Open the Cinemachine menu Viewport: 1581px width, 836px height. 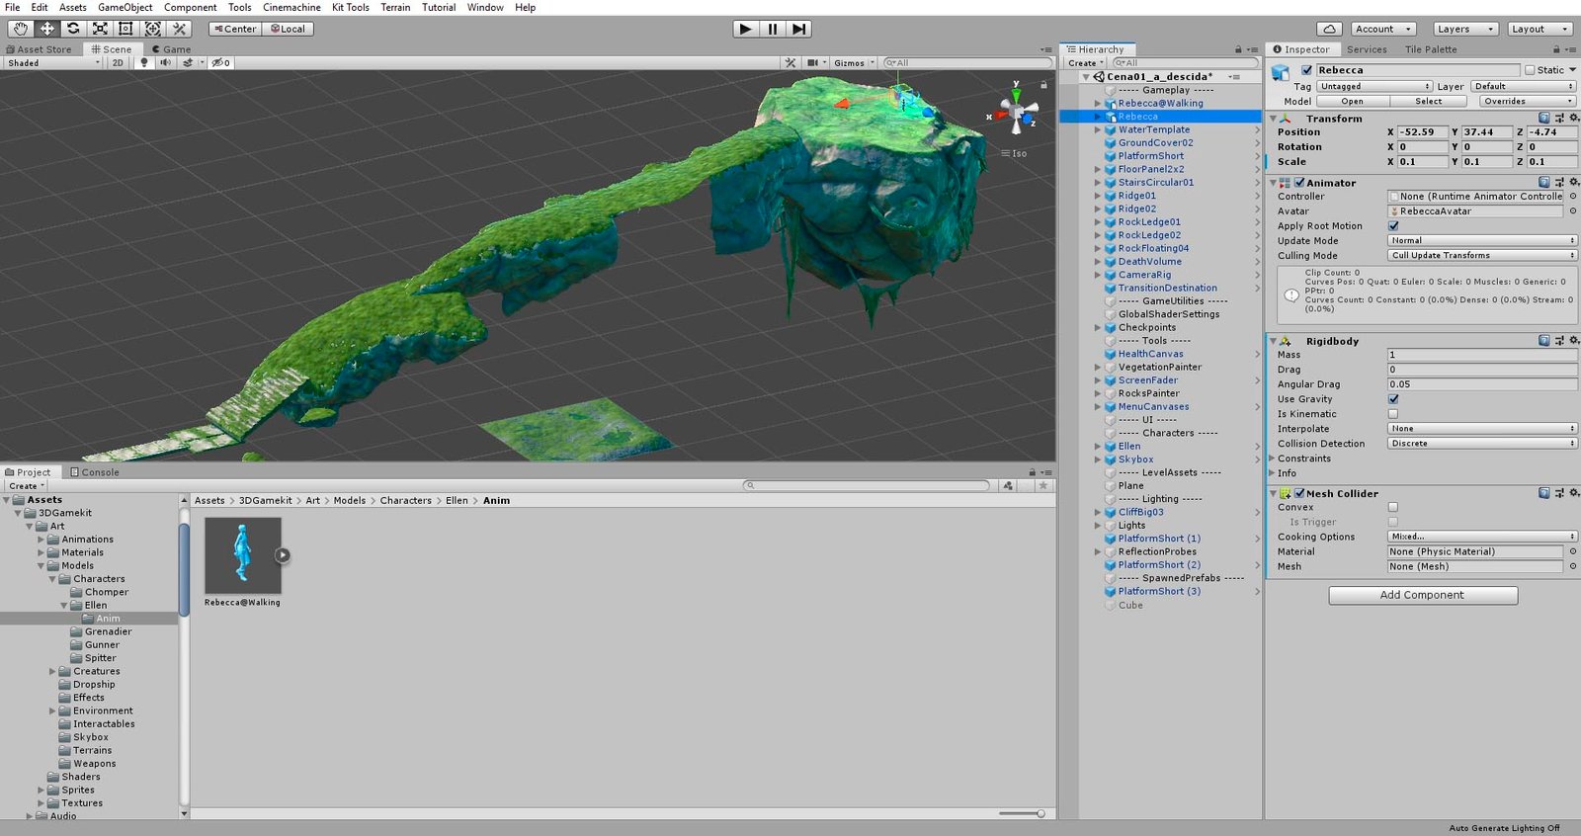(x=291, y=7)
